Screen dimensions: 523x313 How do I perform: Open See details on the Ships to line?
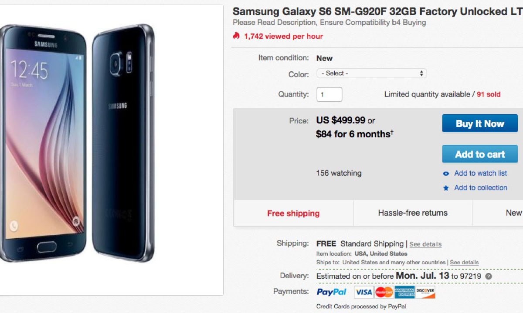click(x=464, y=263)
